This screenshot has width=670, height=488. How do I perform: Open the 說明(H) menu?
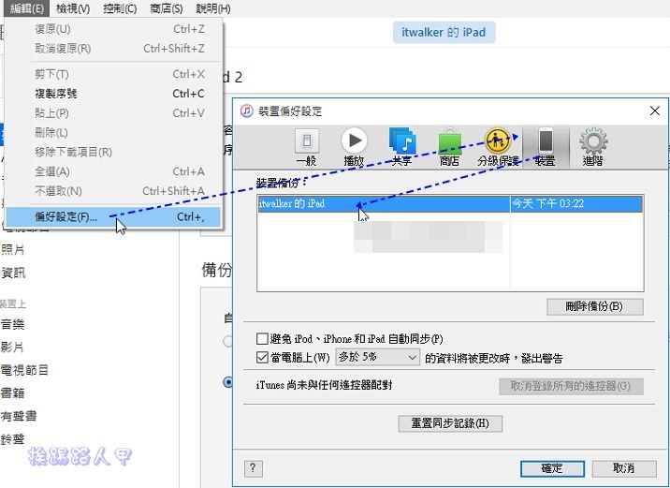tap(213, 8)
